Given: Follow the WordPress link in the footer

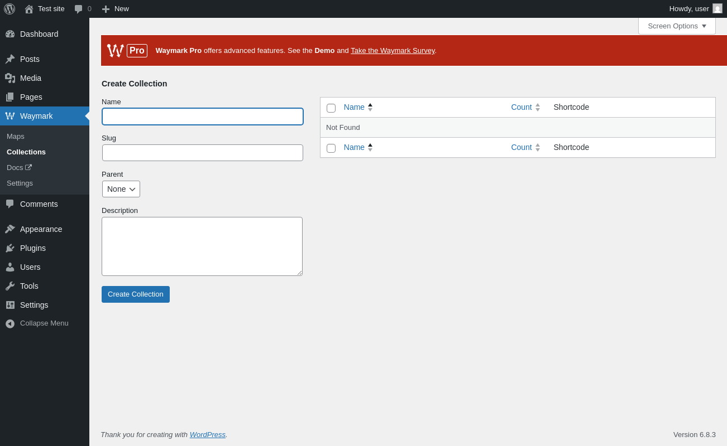Looking at the screenshot, I should 208,434.
